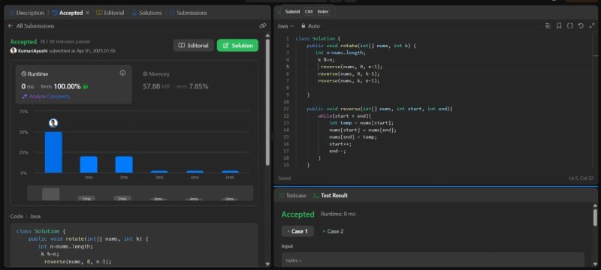Click Analyze Complexity
This screenshot has height=270, width=601.
(46, 96)
